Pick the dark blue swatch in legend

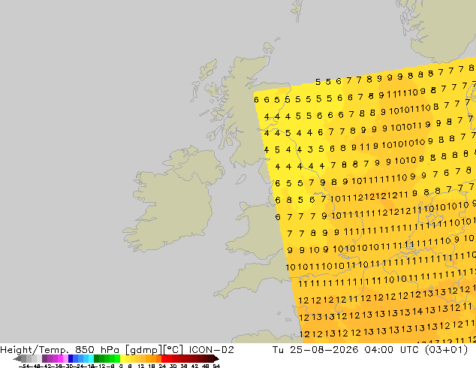(x=71, y=359)
